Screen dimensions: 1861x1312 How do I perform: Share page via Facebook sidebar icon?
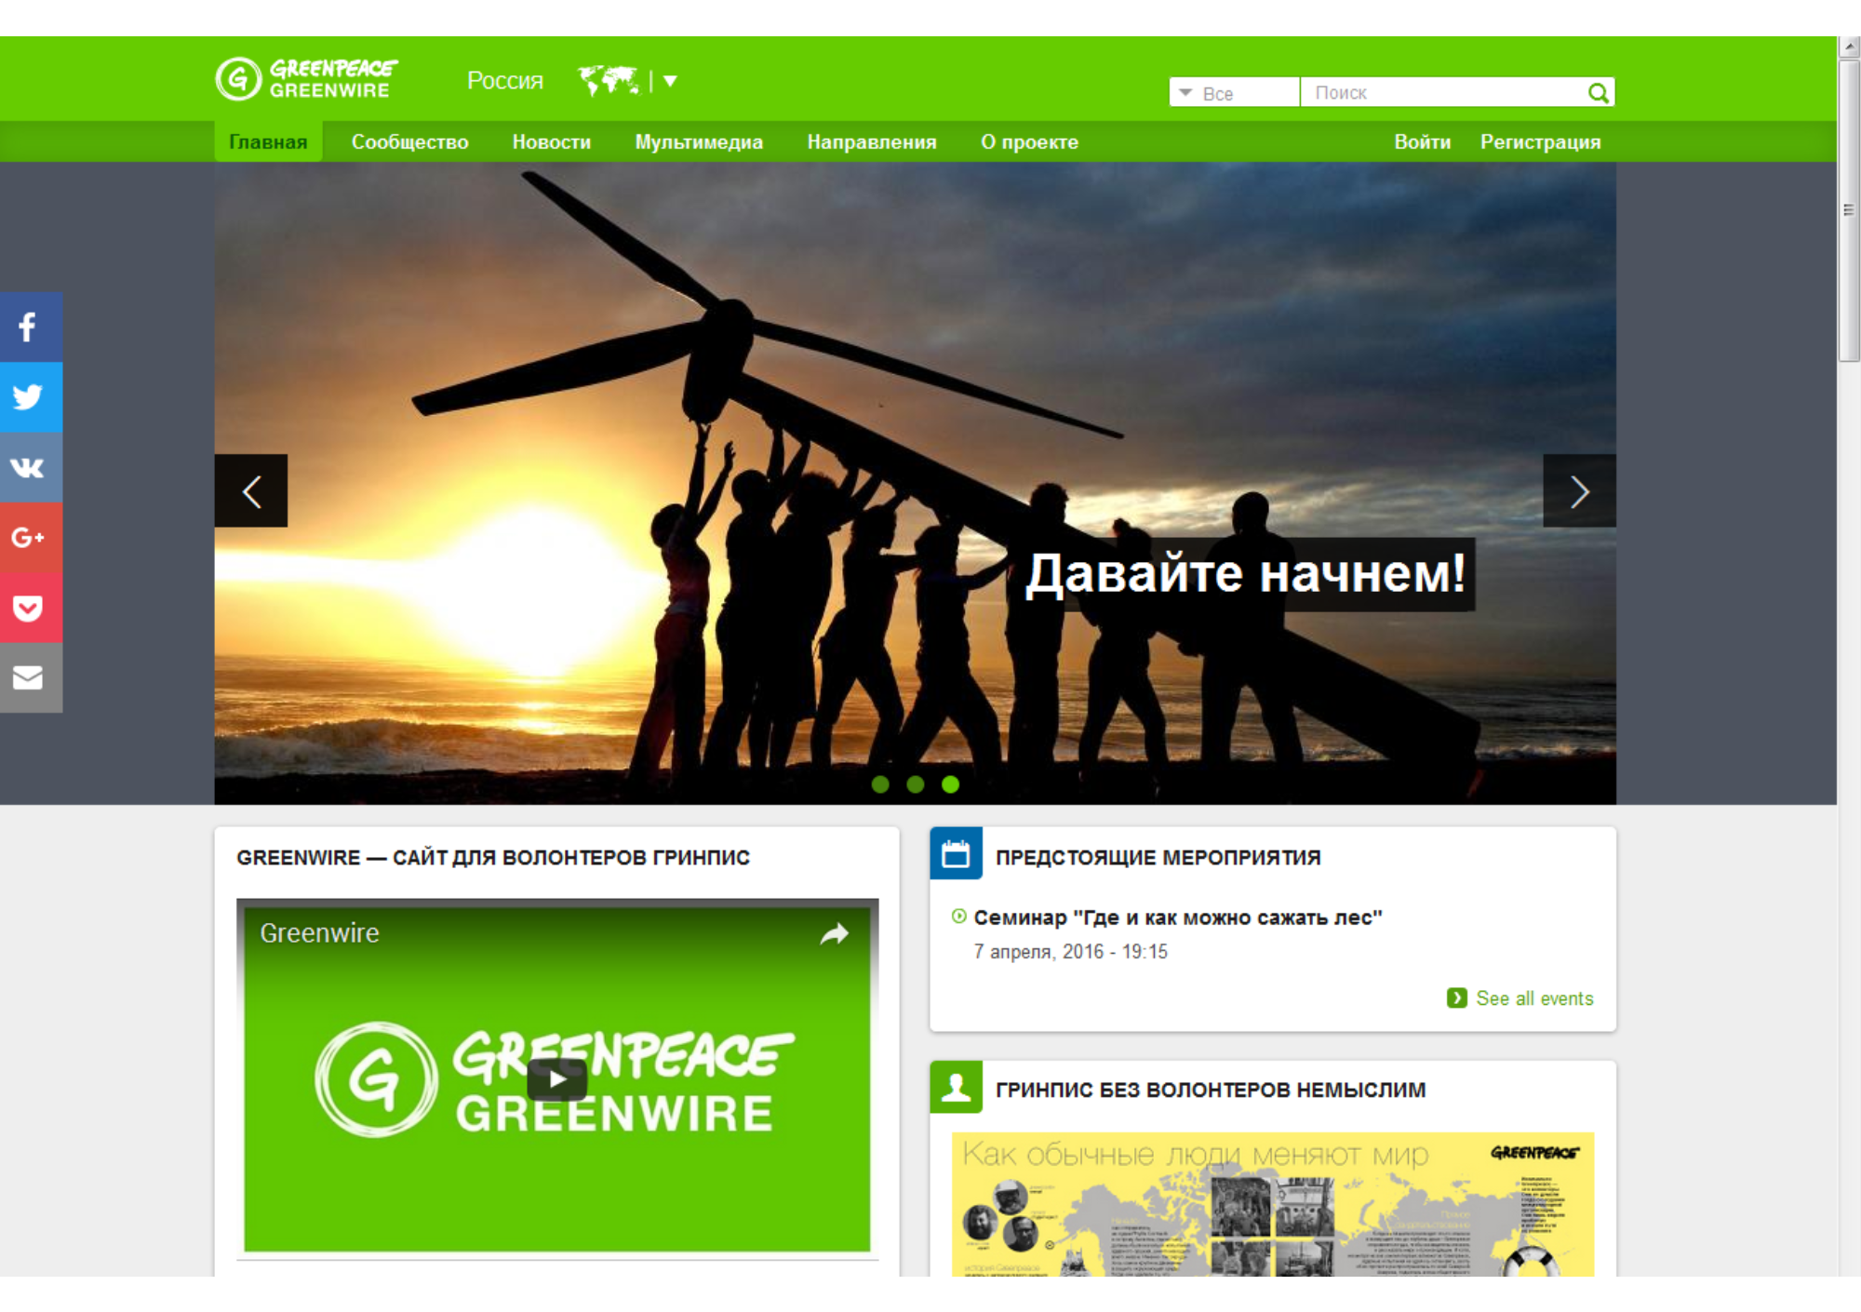29,327
